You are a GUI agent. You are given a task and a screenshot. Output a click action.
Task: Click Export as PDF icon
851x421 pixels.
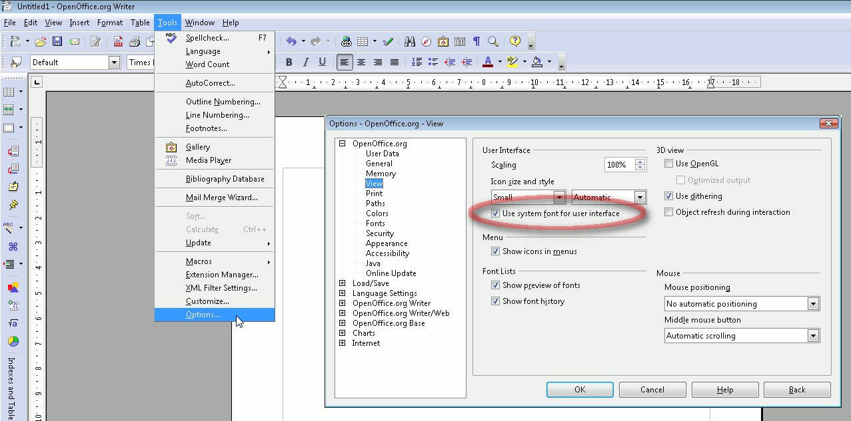pos(118,41)
